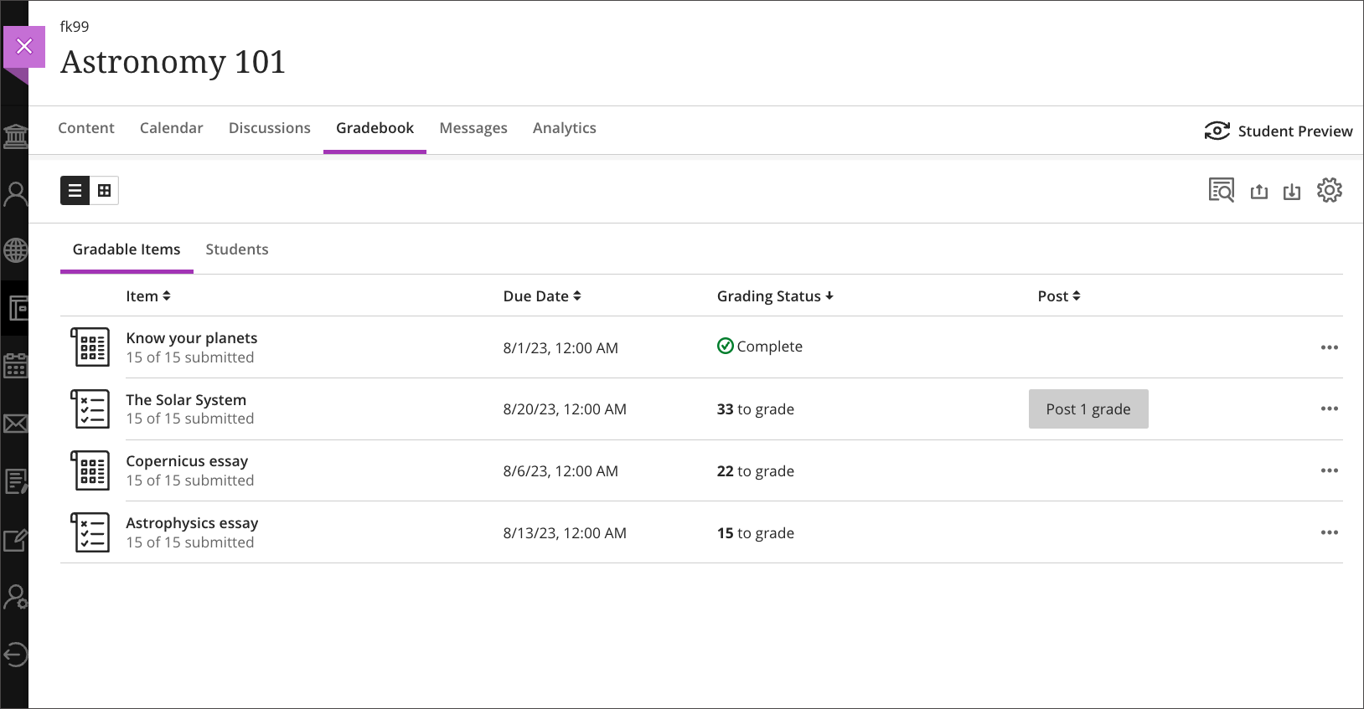The width and height of the screenshot is (1364, 709).
Task: Click the upload gradebook icon
Action: pos(1258,192)
